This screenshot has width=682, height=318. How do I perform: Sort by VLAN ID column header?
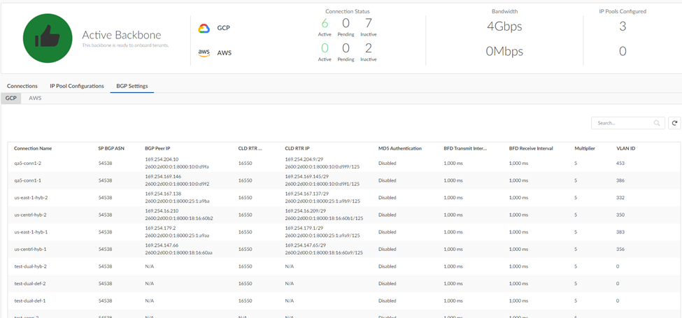pos(625,148)
